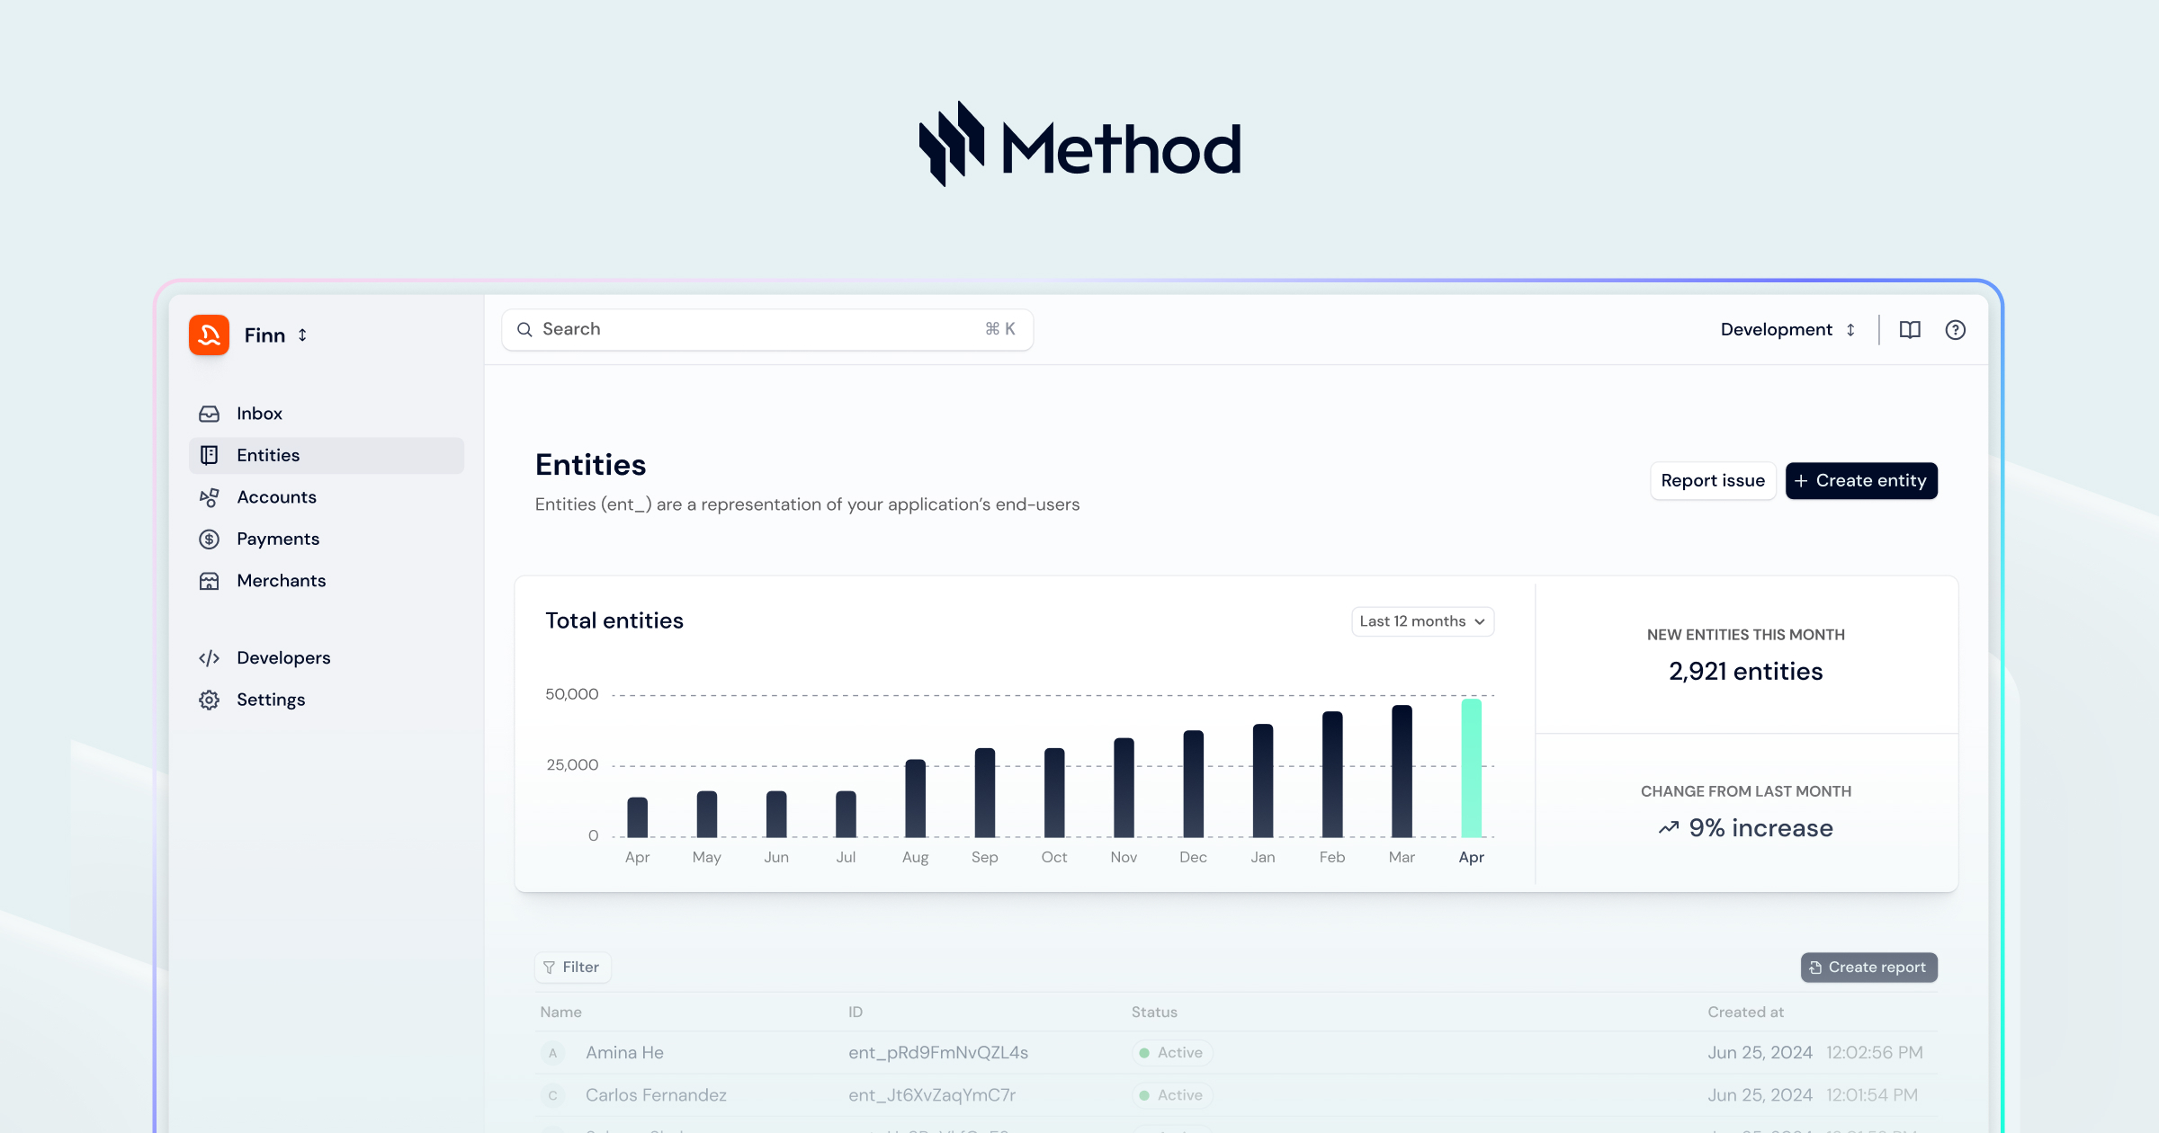2159x1133 pixels.
Task: Click the Finn workspace logo
Action: tap(209, 335)
